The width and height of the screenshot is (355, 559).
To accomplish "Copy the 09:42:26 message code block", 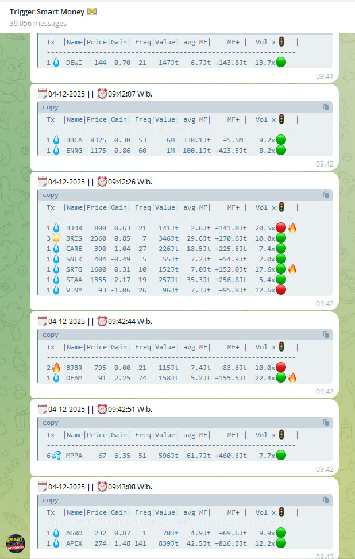I will [326, 195].
